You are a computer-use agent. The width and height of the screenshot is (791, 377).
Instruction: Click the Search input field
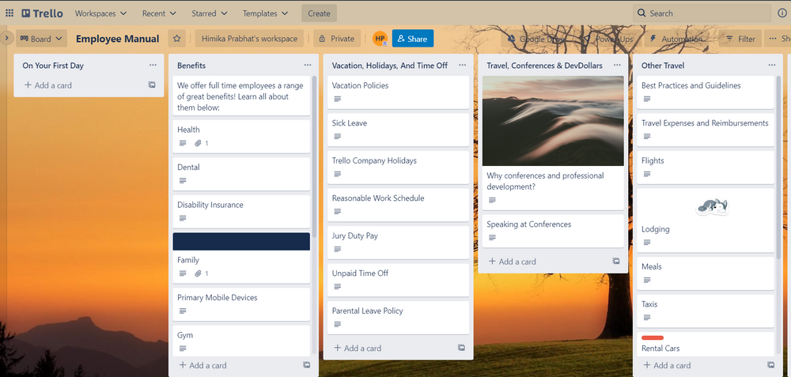702,13
